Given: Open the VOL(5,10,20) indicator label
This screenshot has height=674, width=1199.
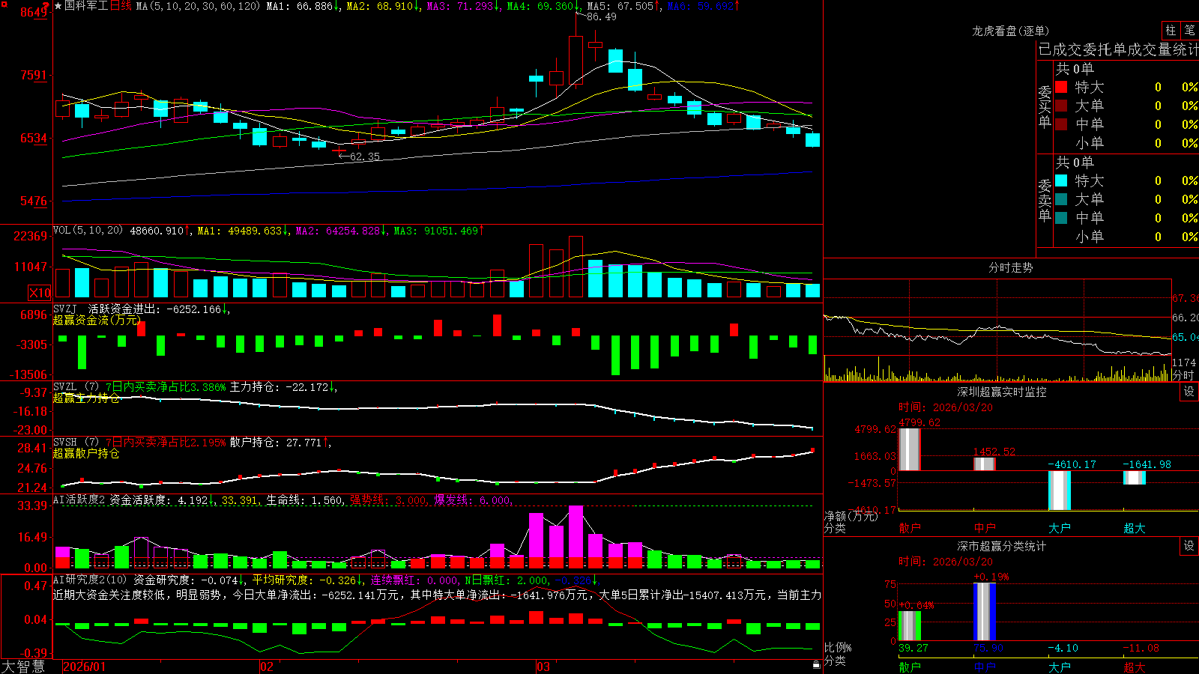Looking at the screenshot, I should coord(88,231).
